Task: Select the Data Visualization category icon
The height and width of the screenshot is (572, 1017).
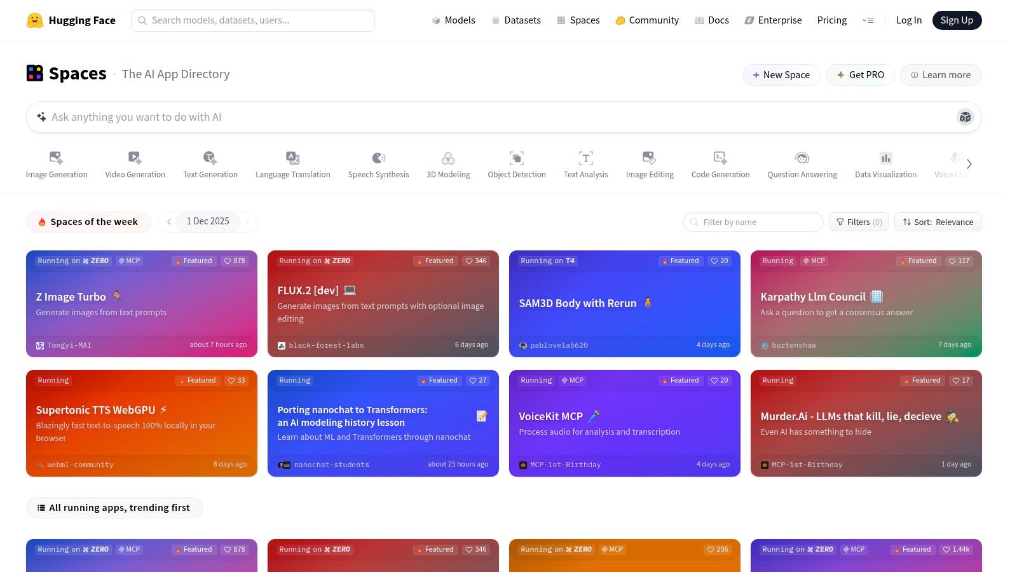Action: [885, 158]
